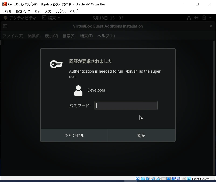Open the terminal ファイル(F) menu

click(x=13, y=36)
